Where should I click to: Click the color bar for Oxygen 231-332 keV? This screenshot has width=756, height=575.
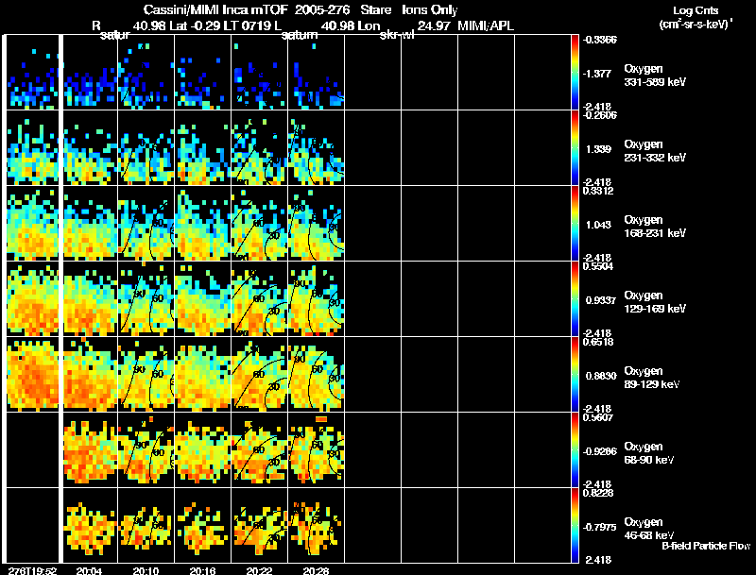[x=575, y=148]
